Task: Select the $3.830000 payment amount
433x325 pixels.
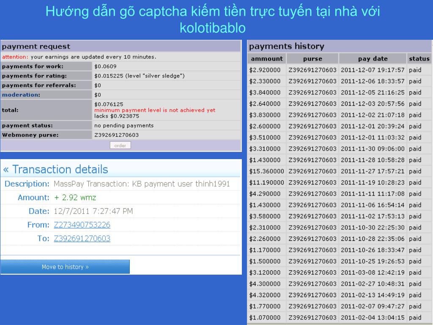Action: tap(265, 115)
